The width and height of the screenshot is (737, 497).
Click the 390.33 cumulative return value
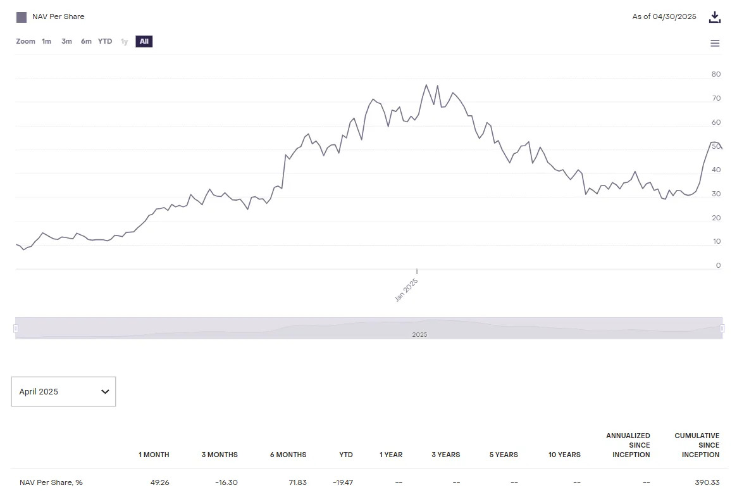pyautogui.click(x=707, y=482)
